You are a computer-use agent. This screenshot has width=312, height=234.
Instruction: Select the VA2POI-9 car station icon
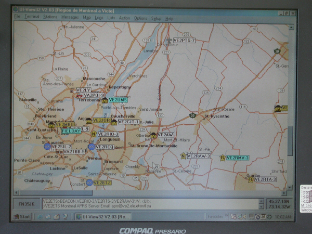(79, 96)
